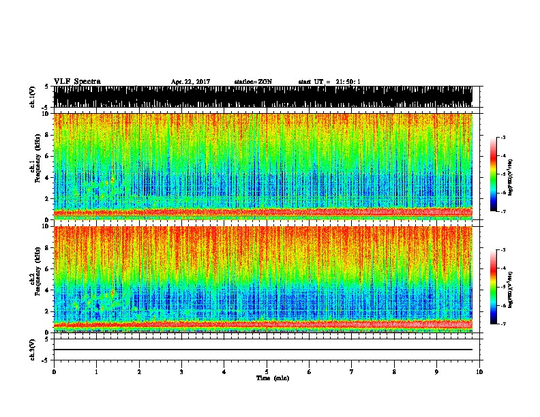Click the ch.2 frequency axis "6" tick label

coord(48,268)
